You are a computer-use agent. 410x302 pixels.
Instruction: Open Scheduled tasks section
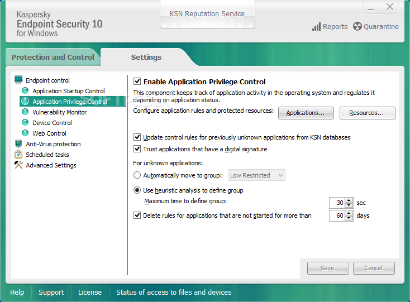(x=47, y=155)
